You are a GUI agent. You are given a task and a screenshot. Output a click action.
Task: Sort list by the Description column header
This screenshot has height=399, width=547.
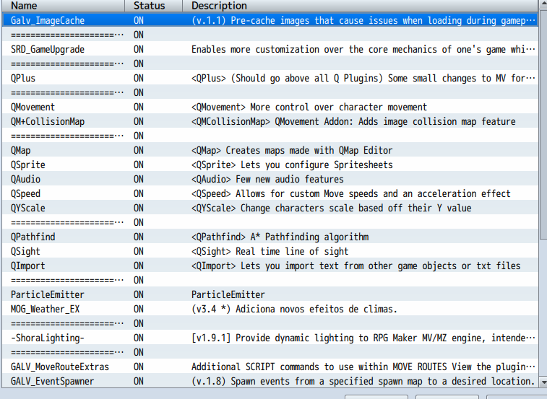[x=361, y=6]
